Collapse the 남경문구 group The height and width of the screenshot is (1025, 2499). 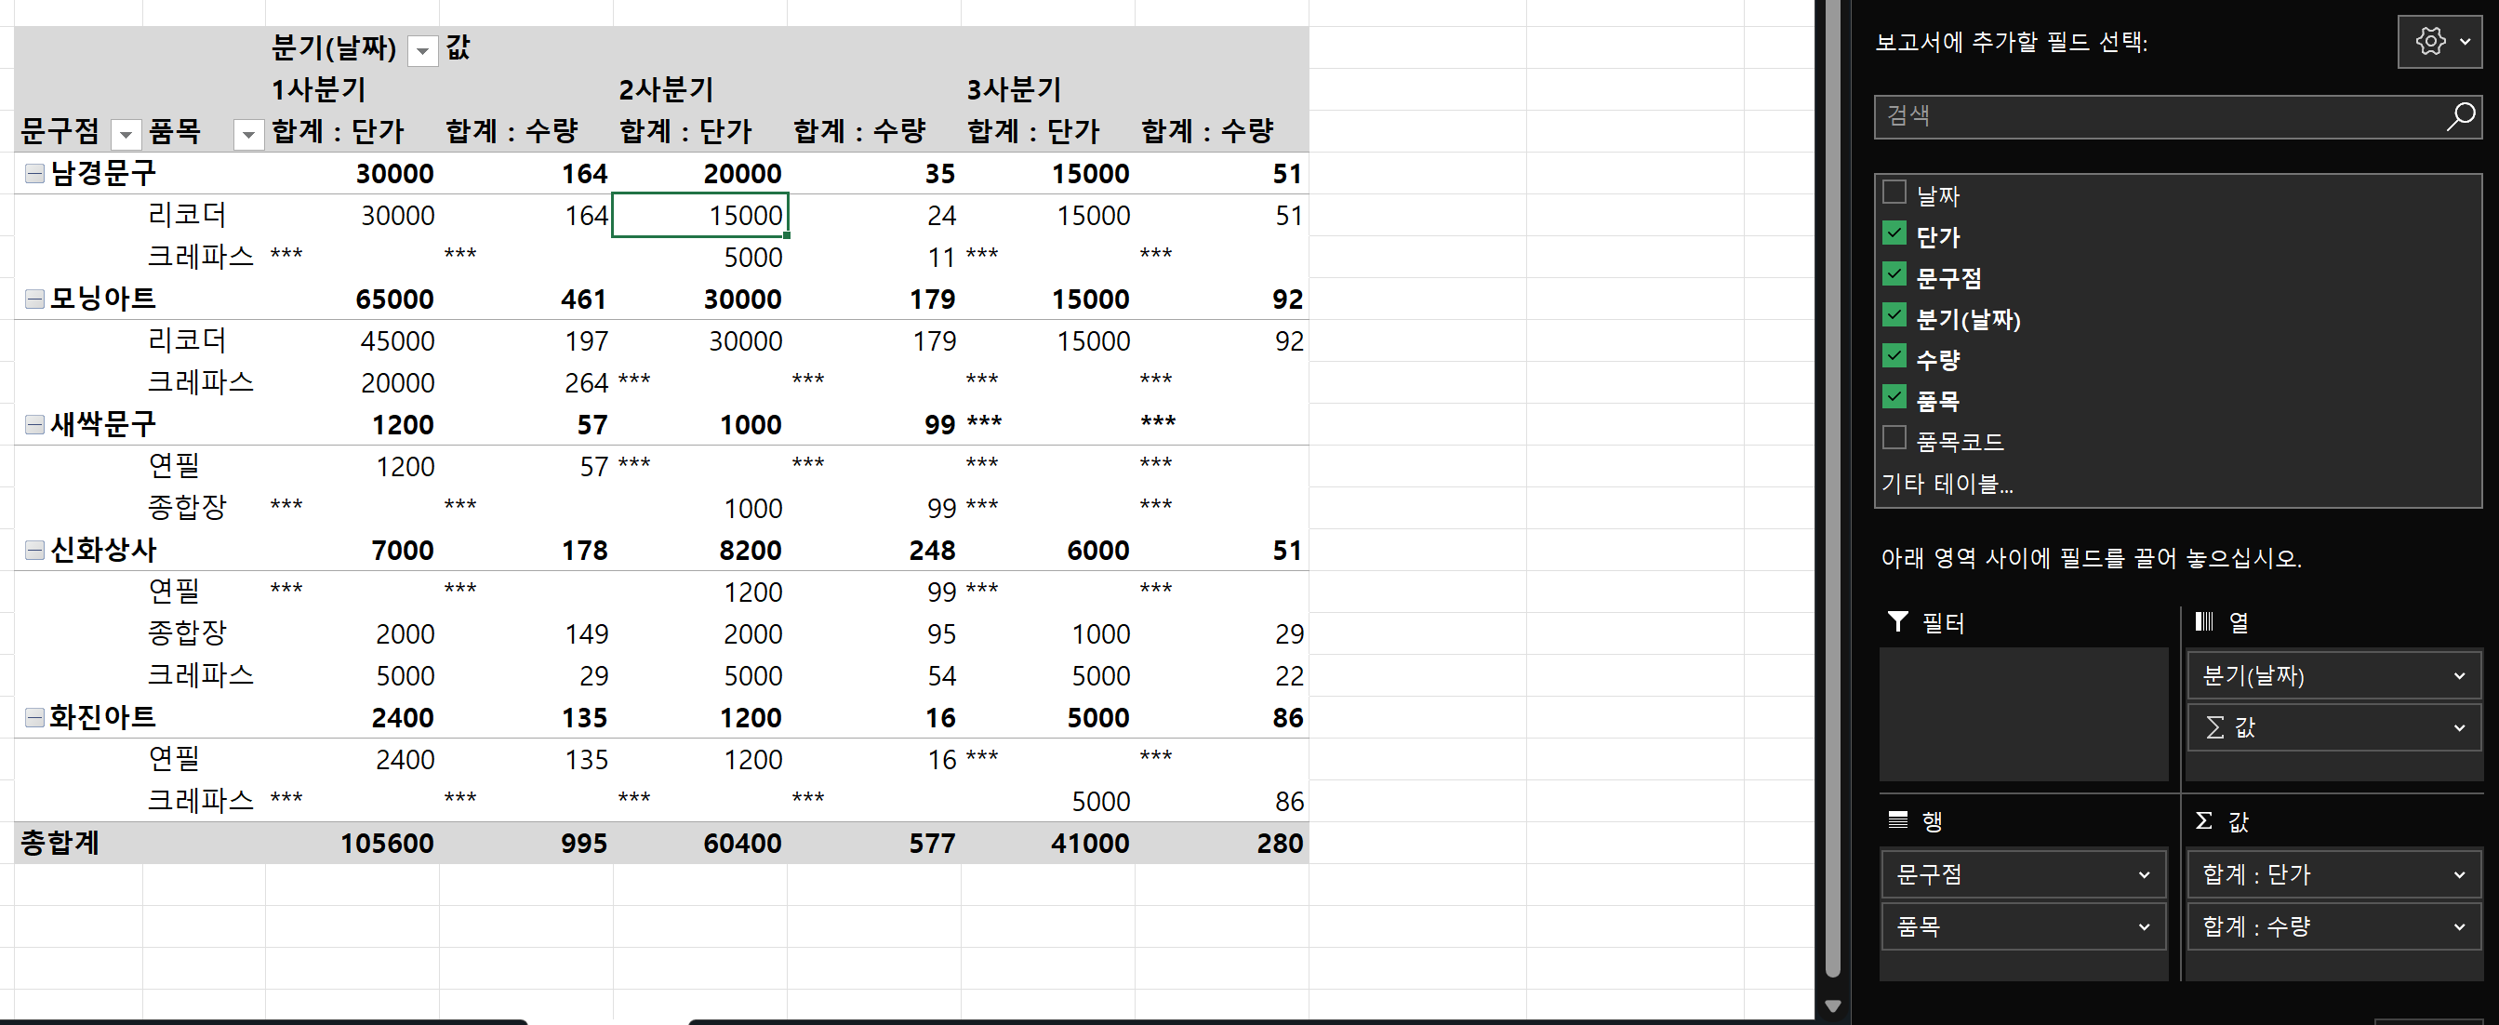tap(34, 174)
